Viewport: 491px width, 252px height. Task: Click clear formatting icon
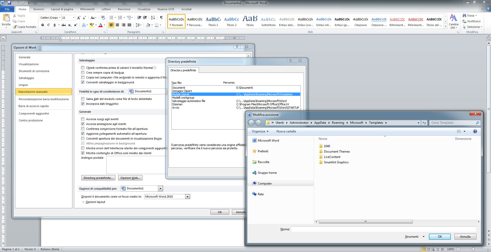103,18
